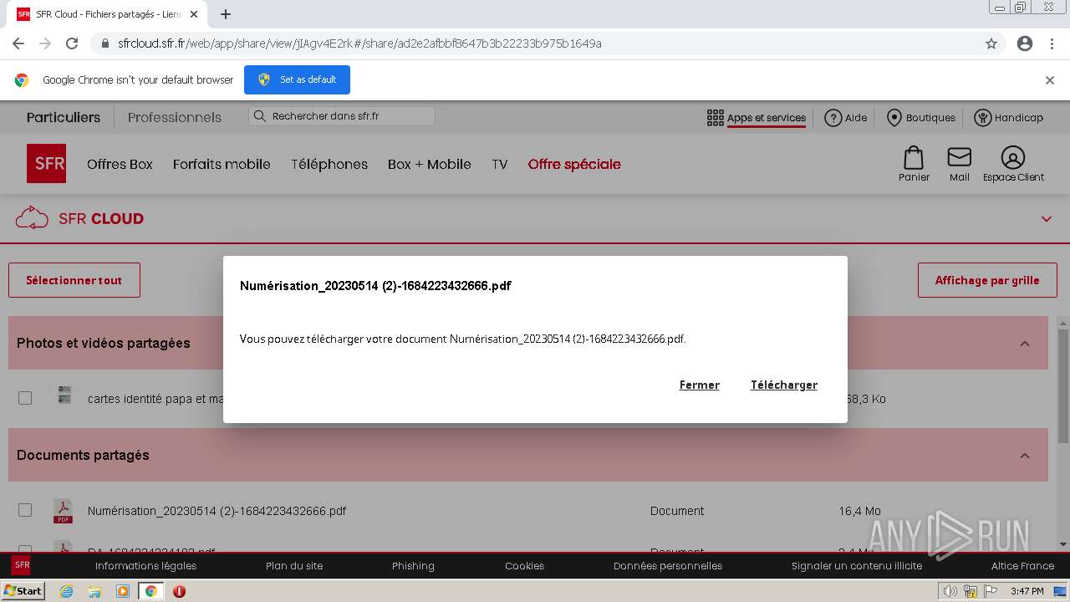Open a new browser tab
This screenshot has width=1070, height=602.
(x=226, y=14)
